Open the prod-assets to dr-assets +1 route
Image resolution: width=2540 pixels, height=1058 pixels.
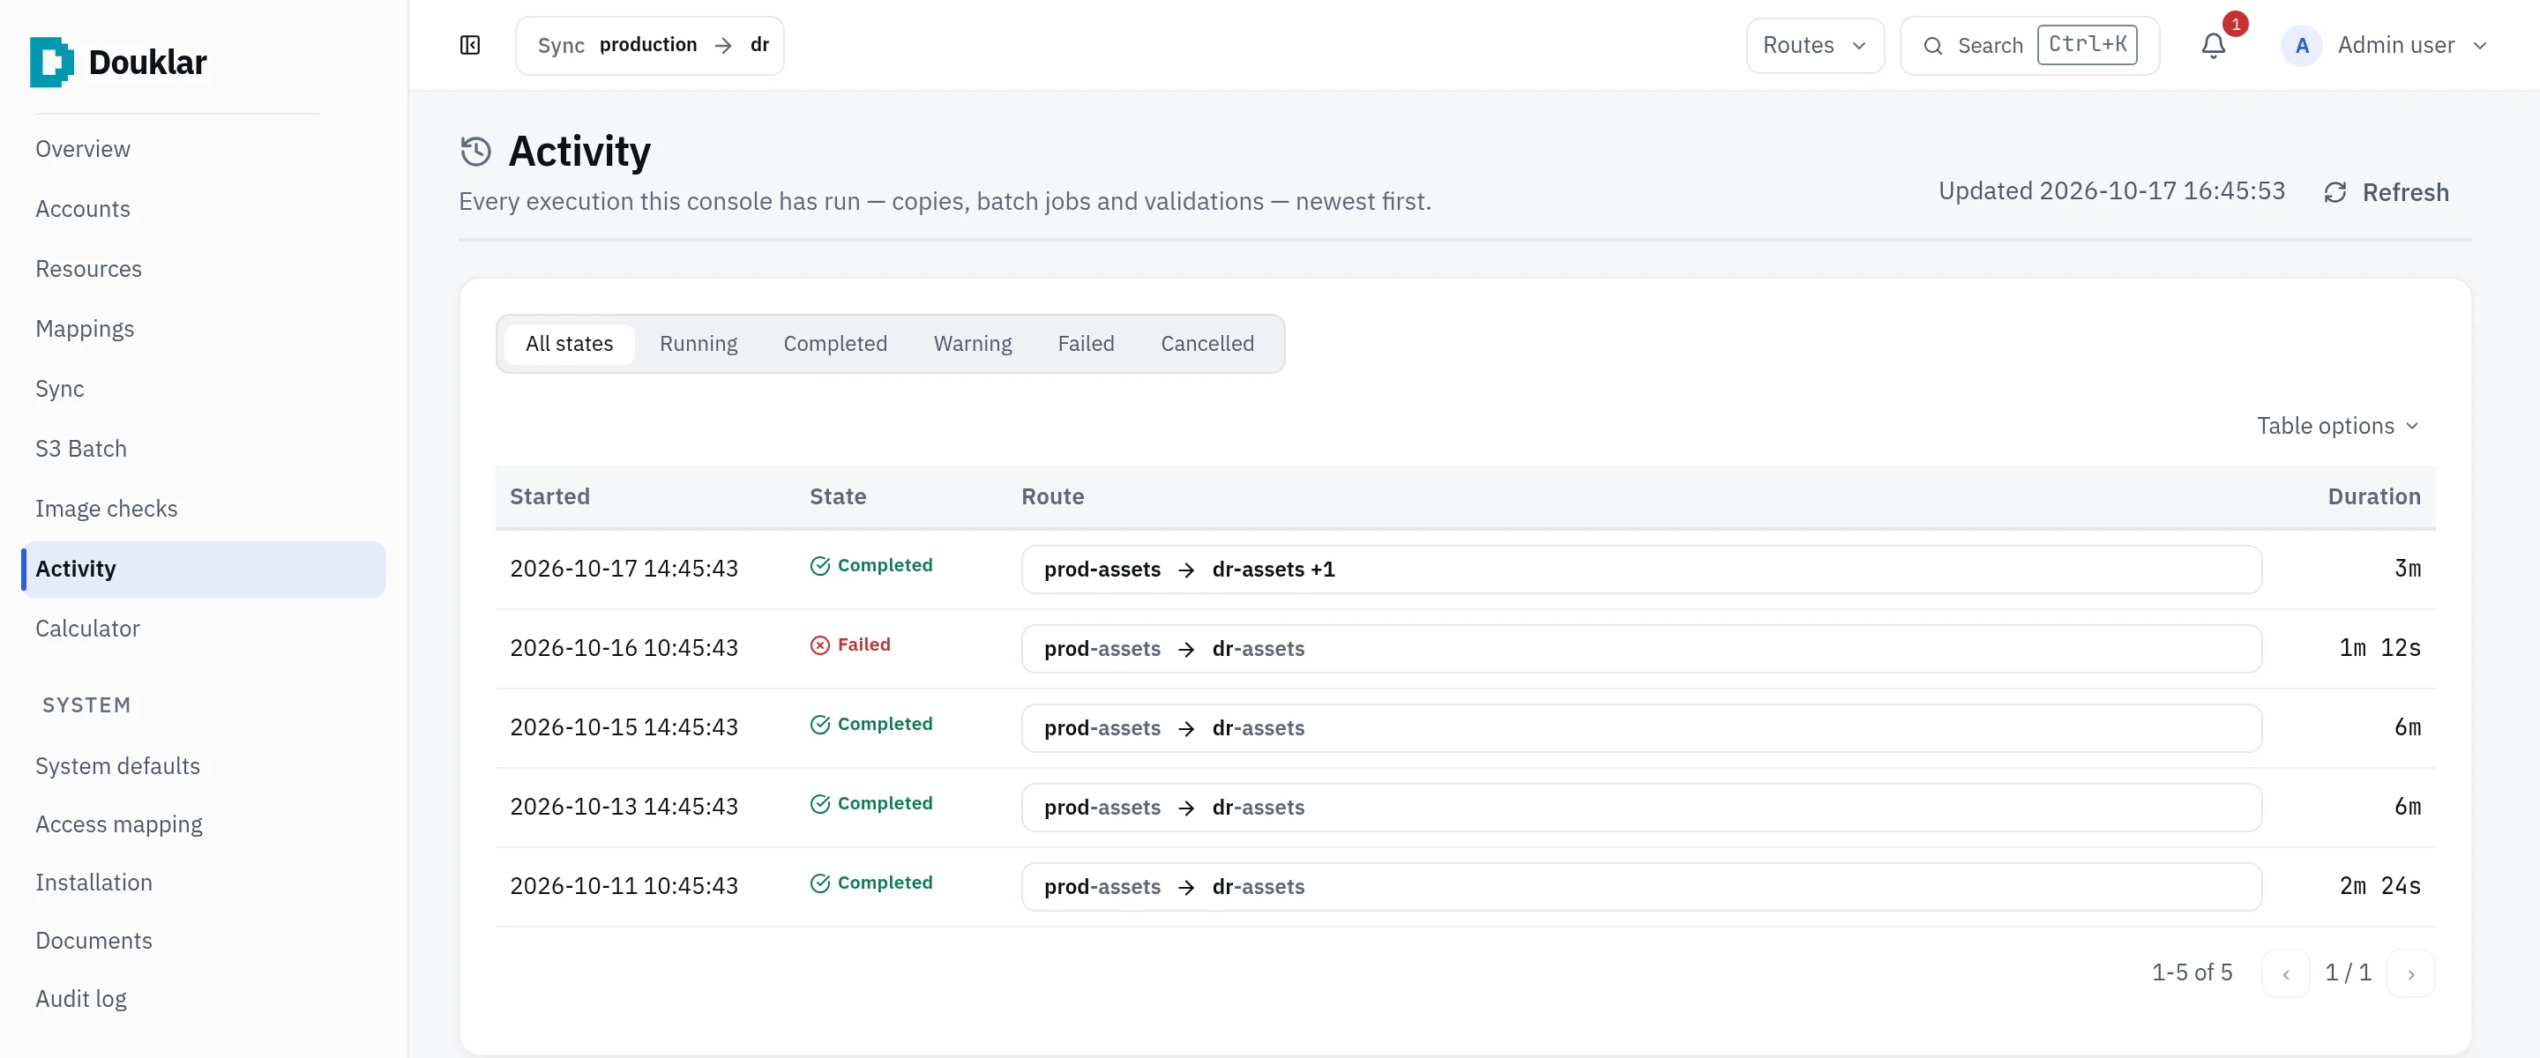pos(1640,570)
